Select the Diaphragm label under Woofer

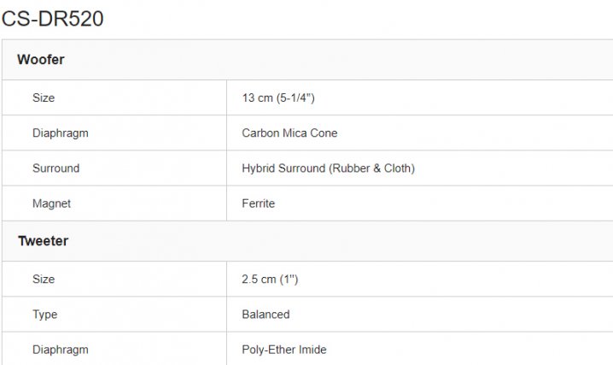pos(61,133)
